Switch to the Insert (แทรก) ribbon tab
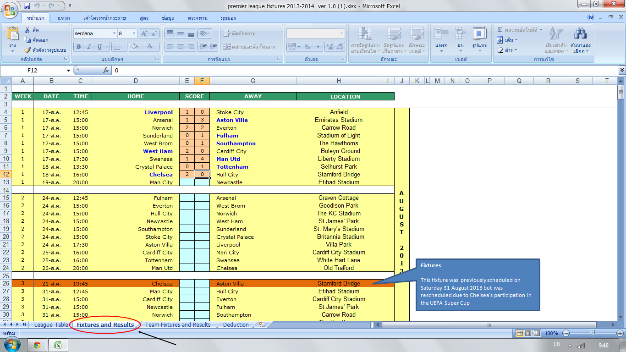The image size is (626, 352). point(64,18)
